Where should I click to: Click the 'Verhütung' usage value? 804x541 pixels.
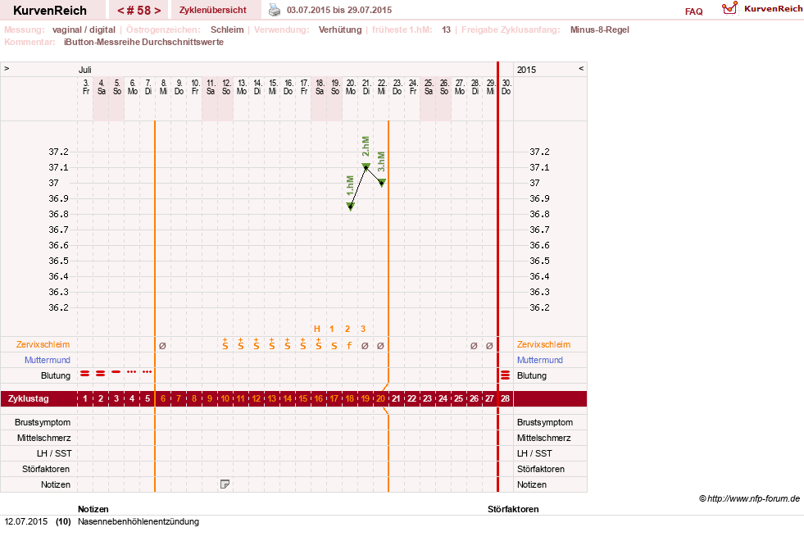coord(340,30)
